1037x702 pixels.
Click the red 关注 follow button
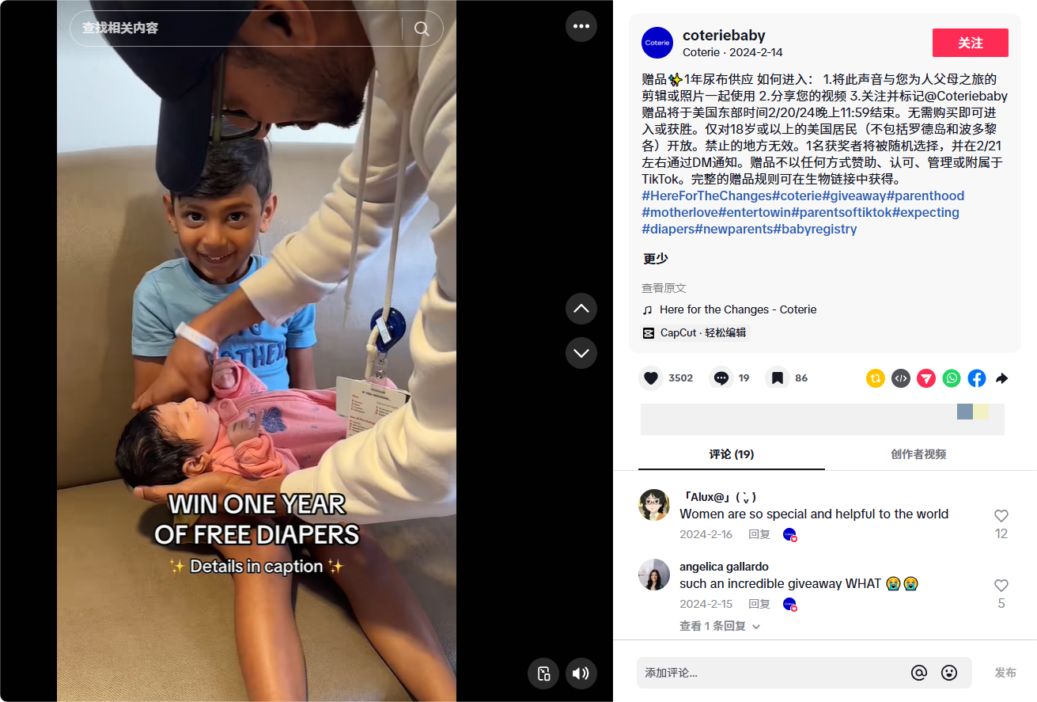971,43
